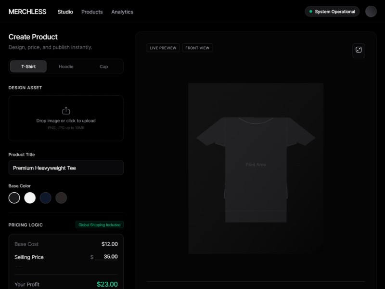Pick the dark brown base color
385x289 pixels.
(61, 197)
